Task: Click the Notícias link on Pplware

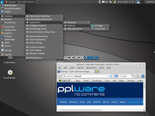Action: [x=63, y=102]
